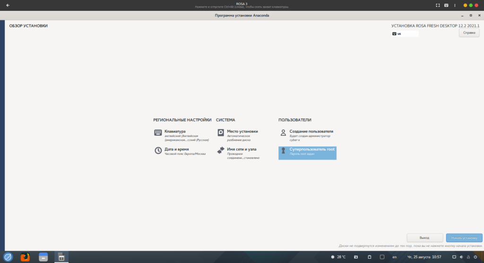Open the file manager from the taskbar
Viewport: 484px width, 263px height.
(x=43, y=257)
